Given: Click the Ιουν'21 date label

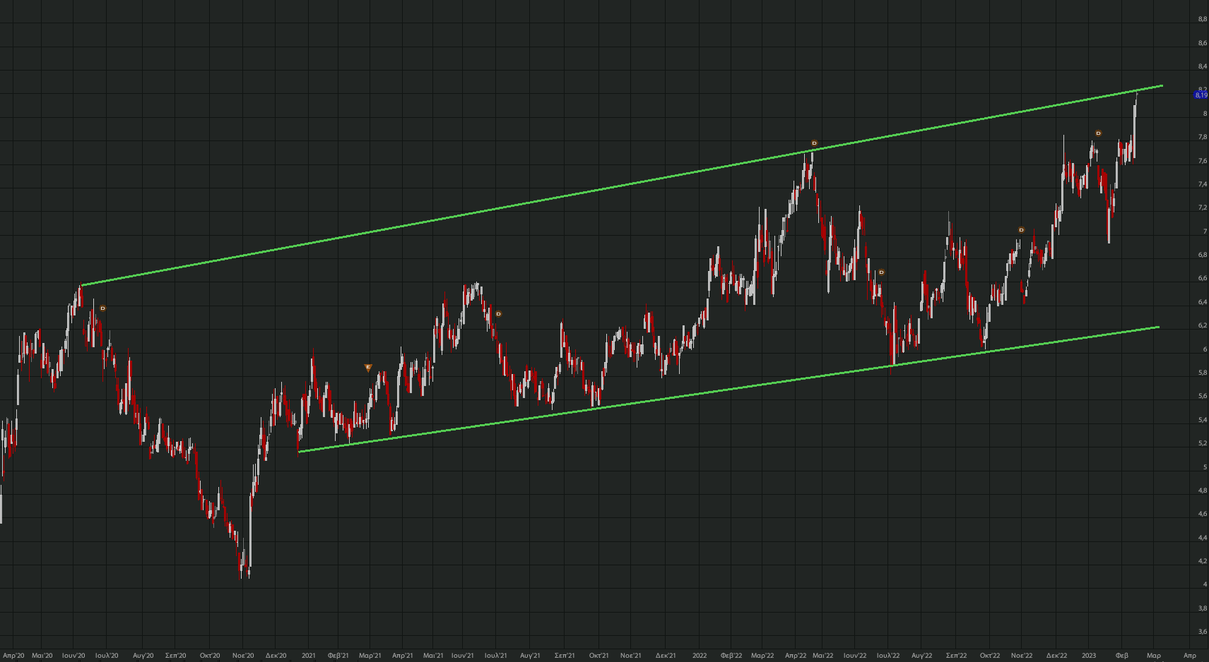Looking at the screenshot, I should (463, 656).
